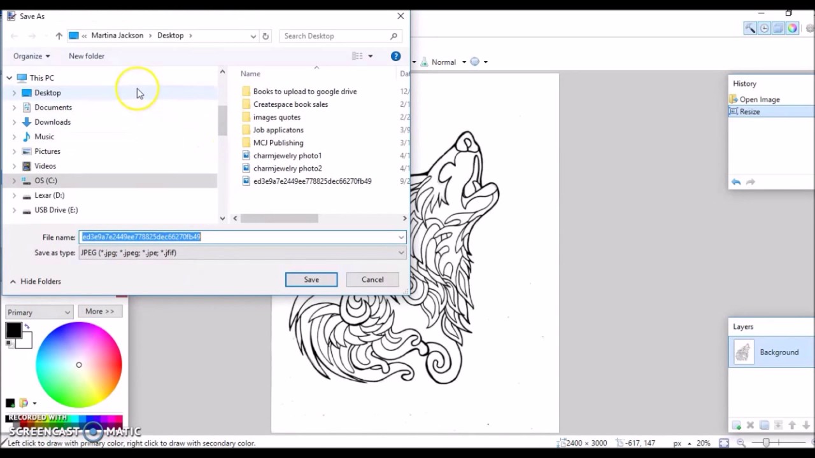The width and height of the screenshot is (815, 458).
Task: Click the add color to palette icon
Action: tap(10, 403)
